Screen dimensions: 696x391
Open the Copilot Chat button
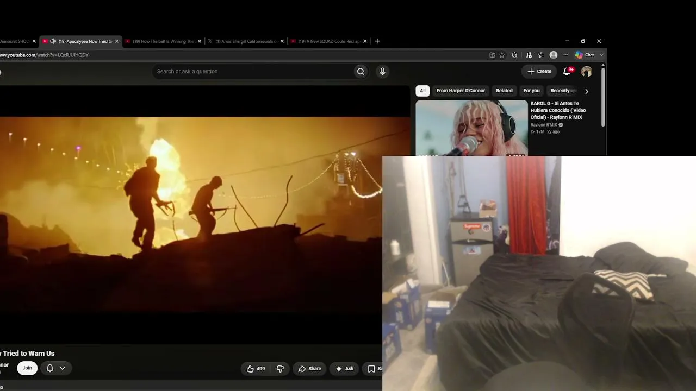click(585, 55)
